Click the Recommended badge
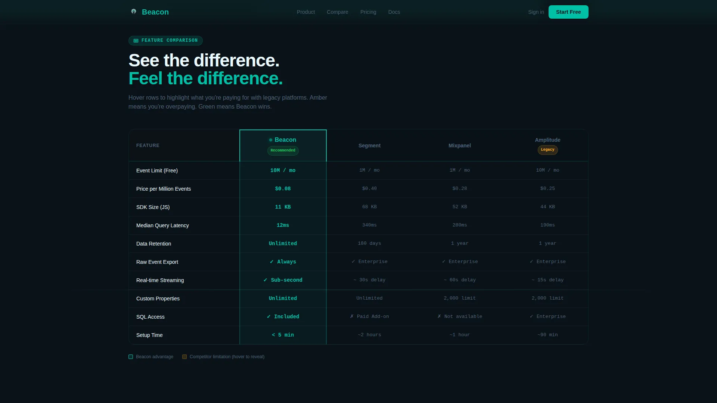 (283, 150)
